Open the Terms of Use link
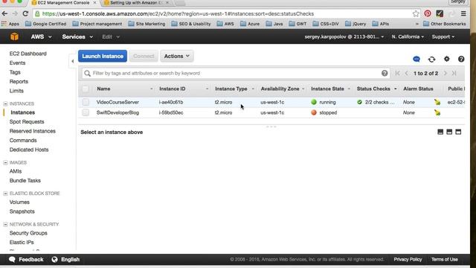 pyautogui.click(x=445, y=260)
